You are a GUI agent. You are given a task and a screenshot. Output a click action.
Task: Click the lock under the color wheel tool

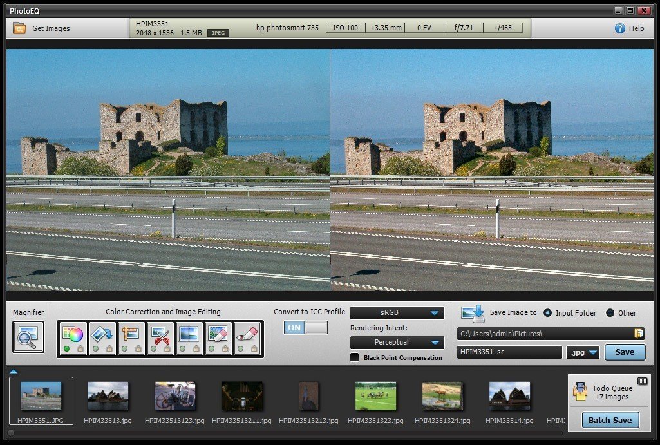(x=80, y=348)
